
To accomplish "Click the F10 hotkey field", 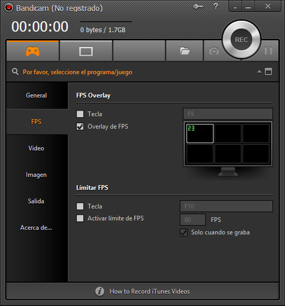I will point(226,206).
